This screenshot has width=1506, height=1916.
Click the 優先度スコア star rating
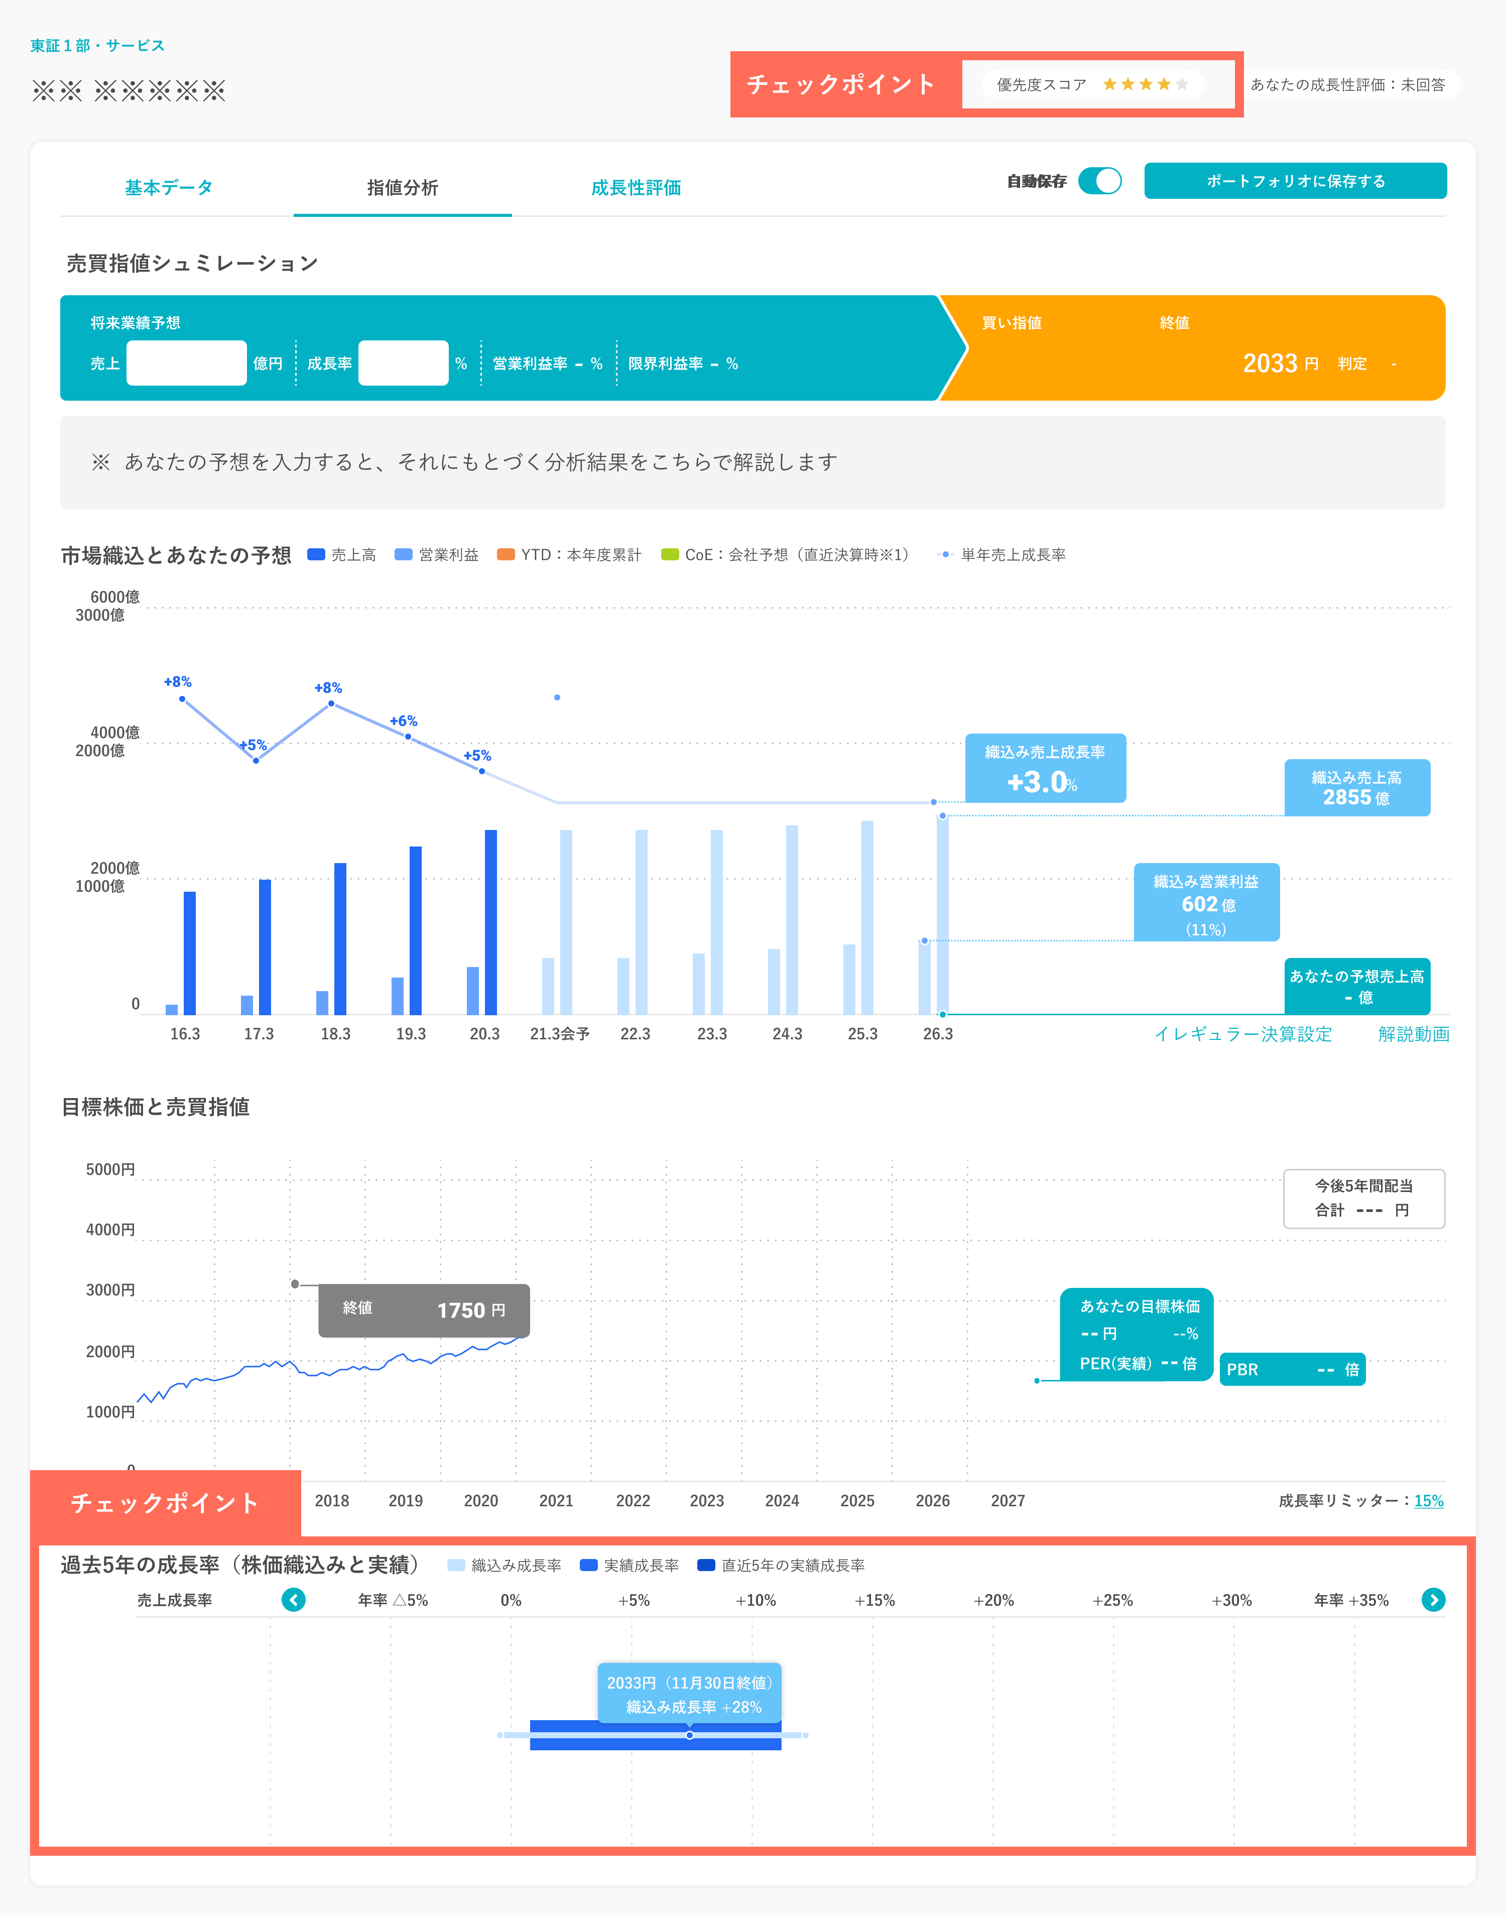[x=1146, y=85]
